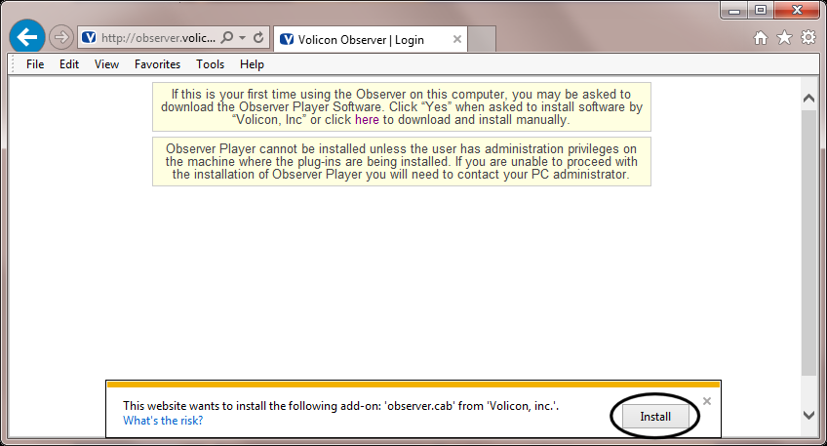Follow the 'here' manual download link
This screenshot has width=827, height=446.
tap(367, 120)
